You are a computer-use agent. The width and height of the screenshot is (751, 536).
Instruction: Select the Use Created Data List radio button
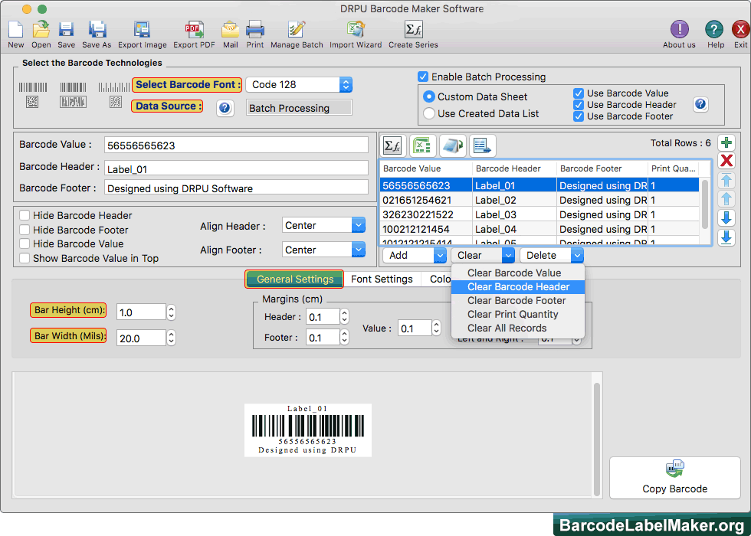431,115
